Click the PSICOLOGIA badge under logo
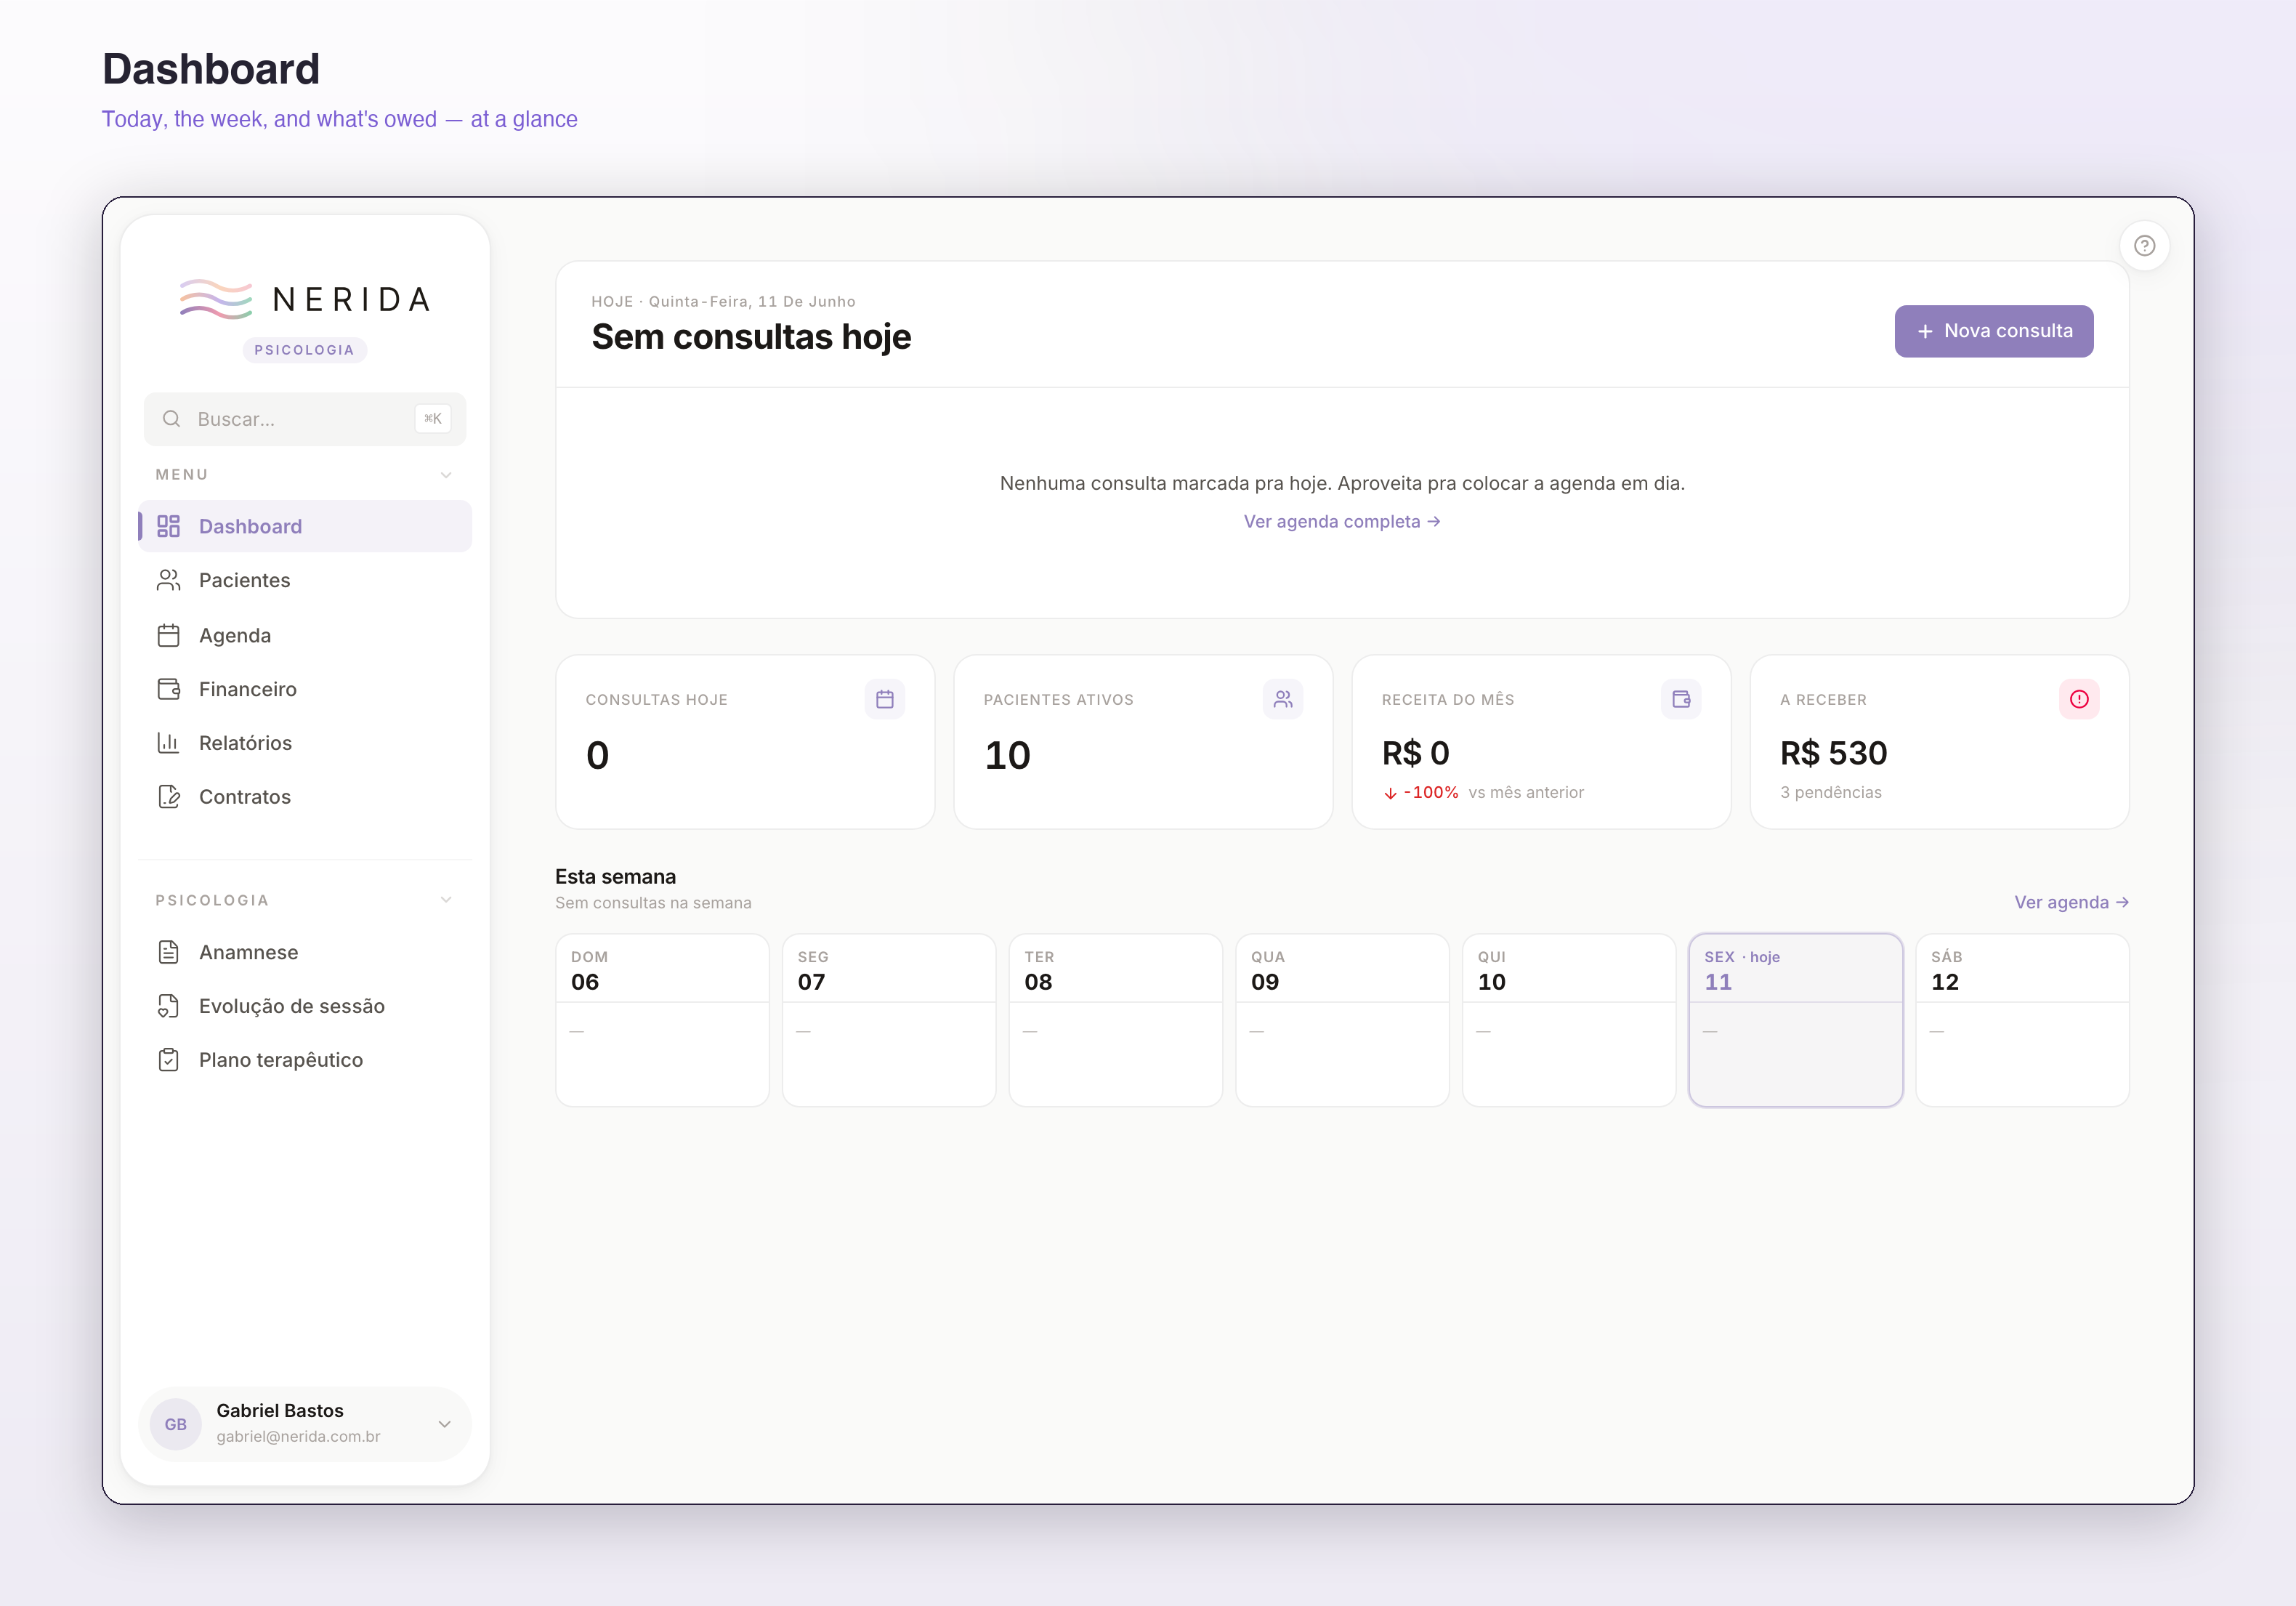2296x1606 pixels. 305,350
